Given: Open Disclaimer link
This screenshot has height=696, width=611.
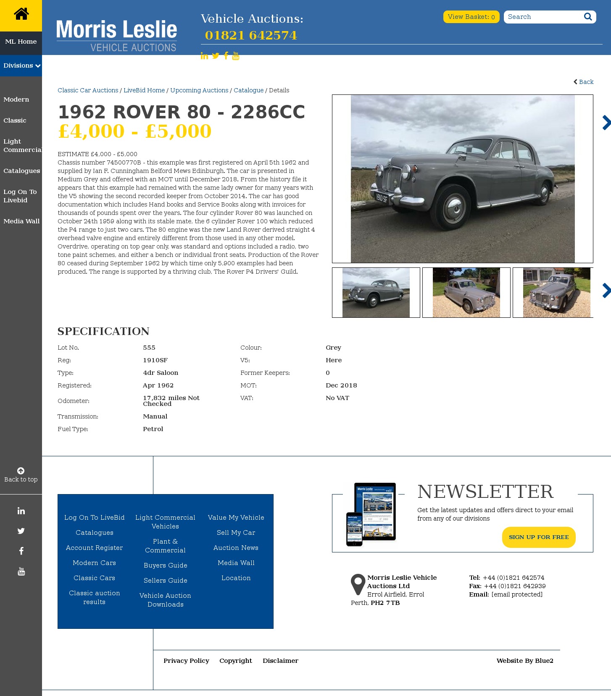Looking at the screenshot, I should coord(281,661).
